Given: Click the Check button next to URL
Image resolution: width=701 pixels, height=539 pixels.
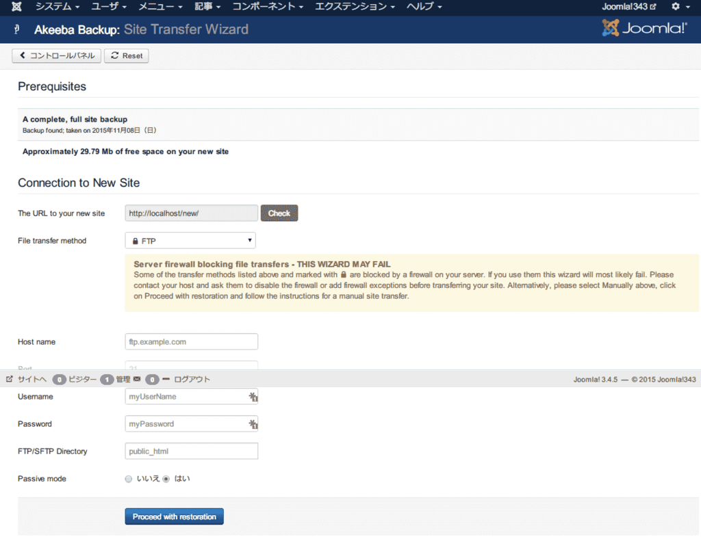Looking at the screenshot, I should click(279, 213).
